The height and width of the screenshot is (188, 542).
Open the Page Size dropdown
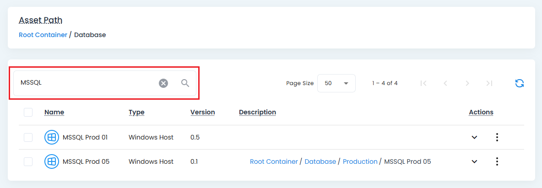tap(336, 83)
